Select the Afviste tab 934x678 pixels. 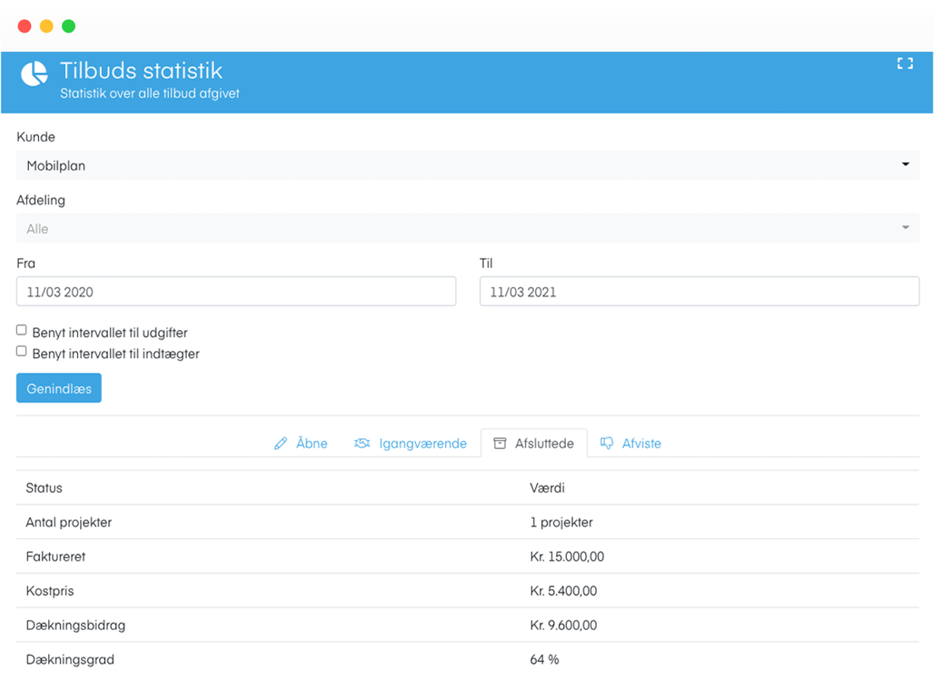coord(641,443)
